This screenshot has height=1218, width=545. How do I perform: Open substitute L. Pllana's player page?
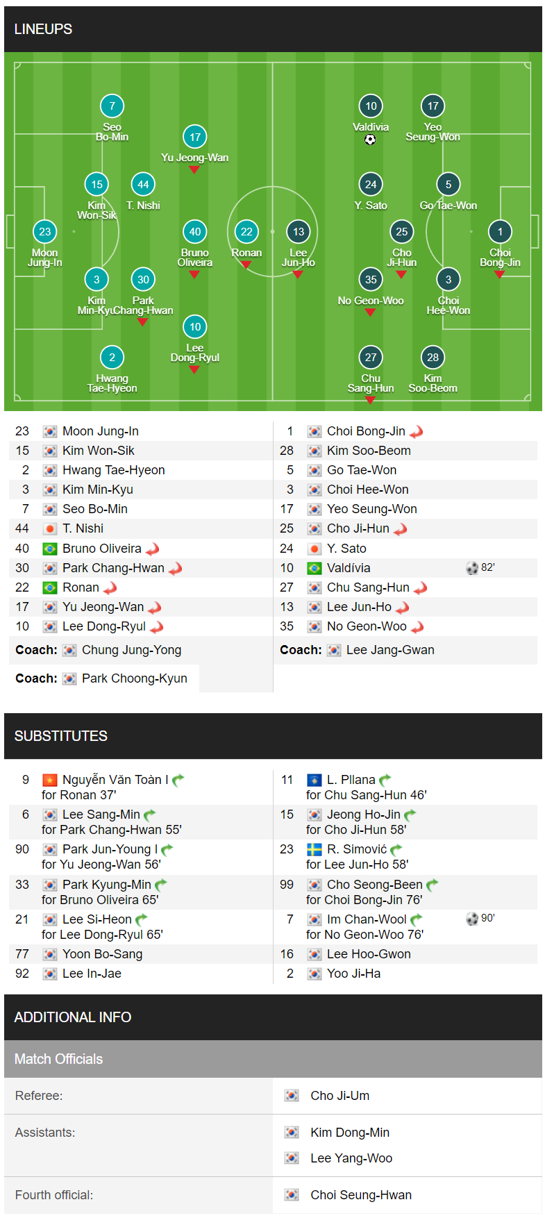tap(351, 780)
